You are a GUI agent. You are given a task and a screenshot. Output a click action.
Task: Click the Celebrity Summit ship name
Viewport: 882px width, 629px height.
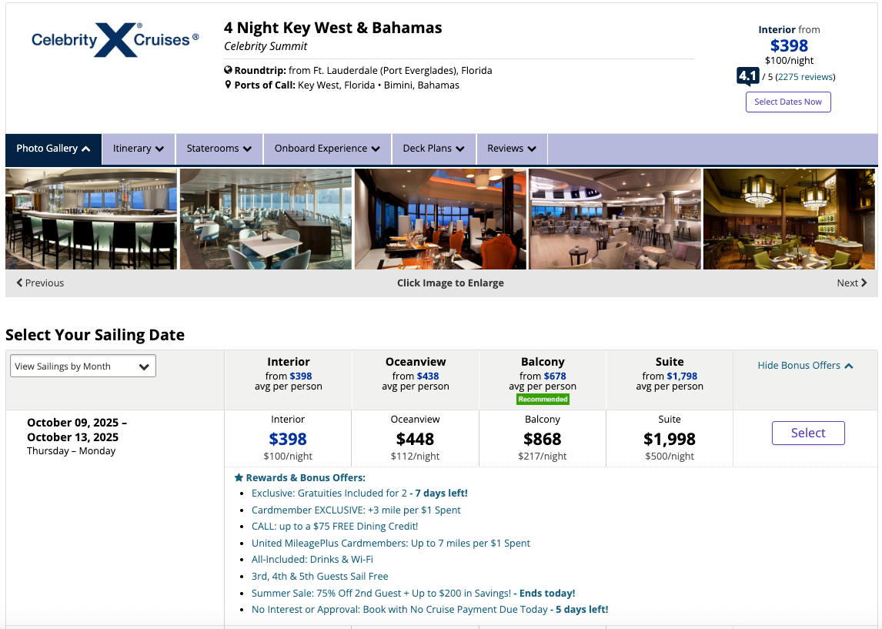266,46
